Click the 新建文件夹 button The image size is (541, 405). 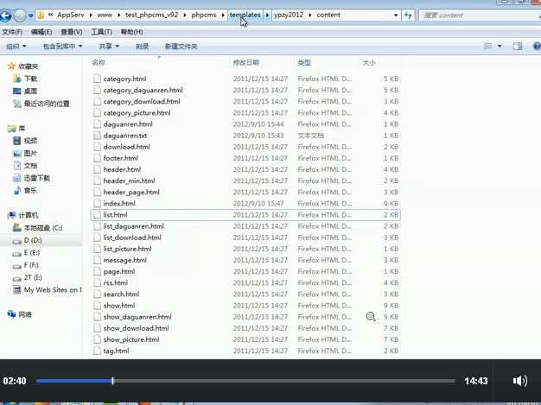(x=181, y=46)
